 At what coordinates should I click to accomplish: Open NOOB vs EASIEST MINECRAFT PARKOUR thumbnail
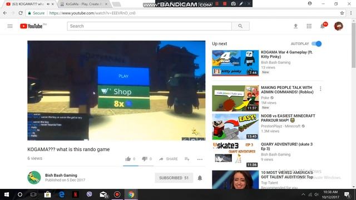(235, 127)
